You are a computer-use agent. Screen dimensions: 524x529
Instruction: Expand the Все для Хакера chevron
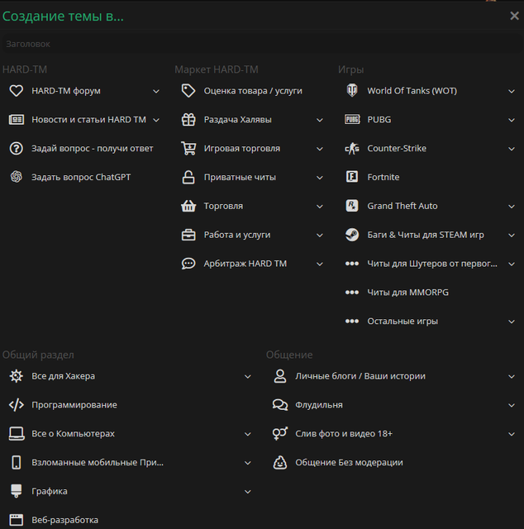pos(248,377)
